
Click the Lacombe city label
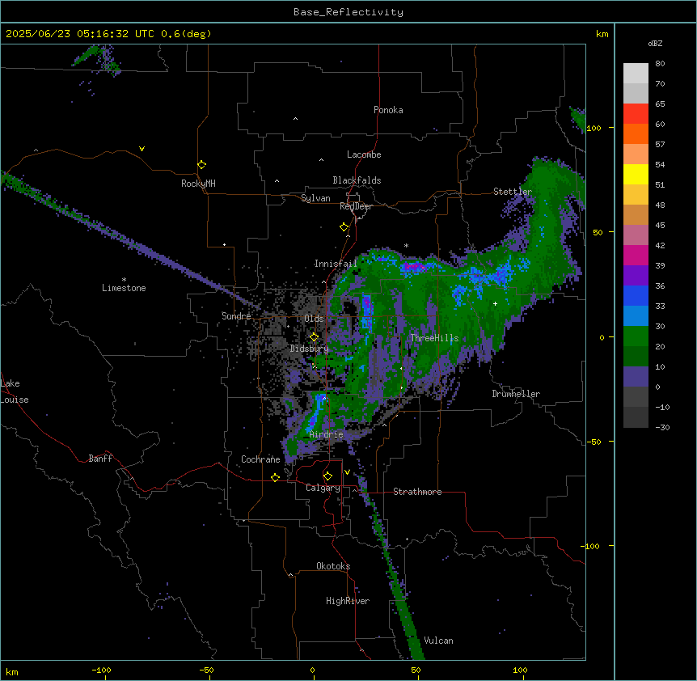coord(364,154)
